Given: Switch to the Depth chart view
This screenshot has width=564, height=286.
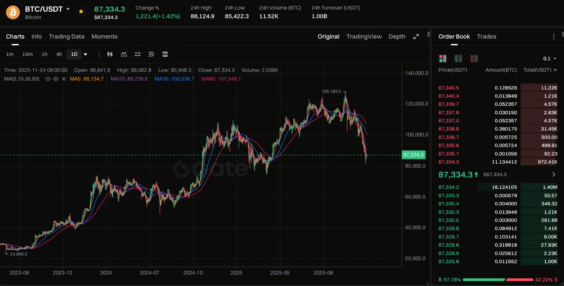Looking at the screenshot, I should coord(397,37).
